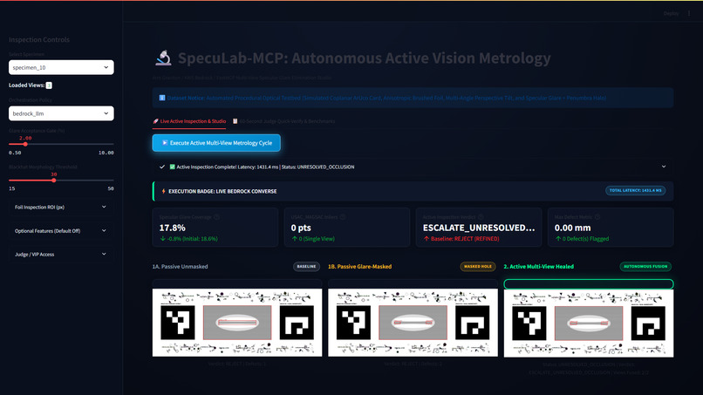This screenshot has width=703, height=395.
Task: Click the ESCALATE_UNRESOLVED... verdict value
Action: coord(479,228)
